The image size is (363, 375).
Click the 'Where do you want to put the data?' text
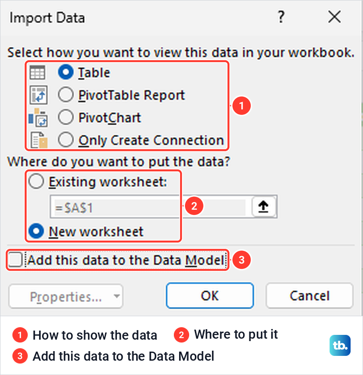click(118, 162)
